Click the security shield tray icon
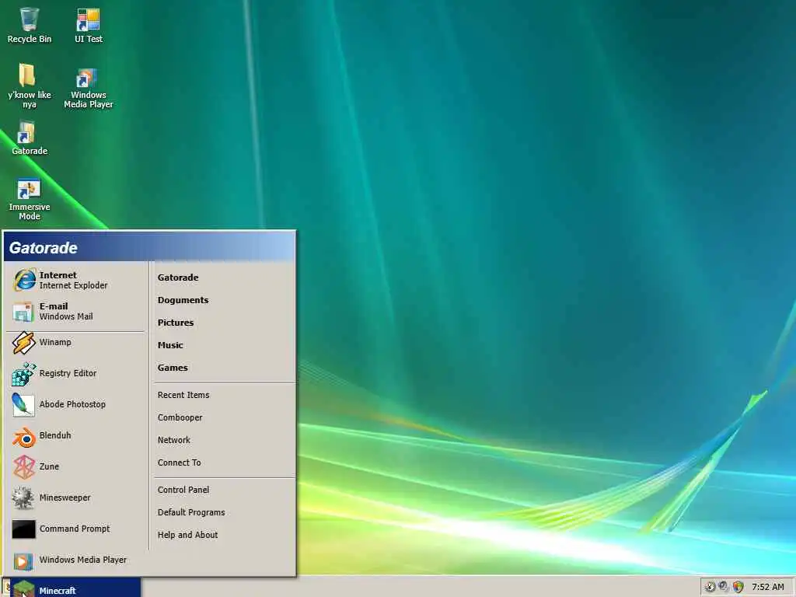 click(738, 587)
